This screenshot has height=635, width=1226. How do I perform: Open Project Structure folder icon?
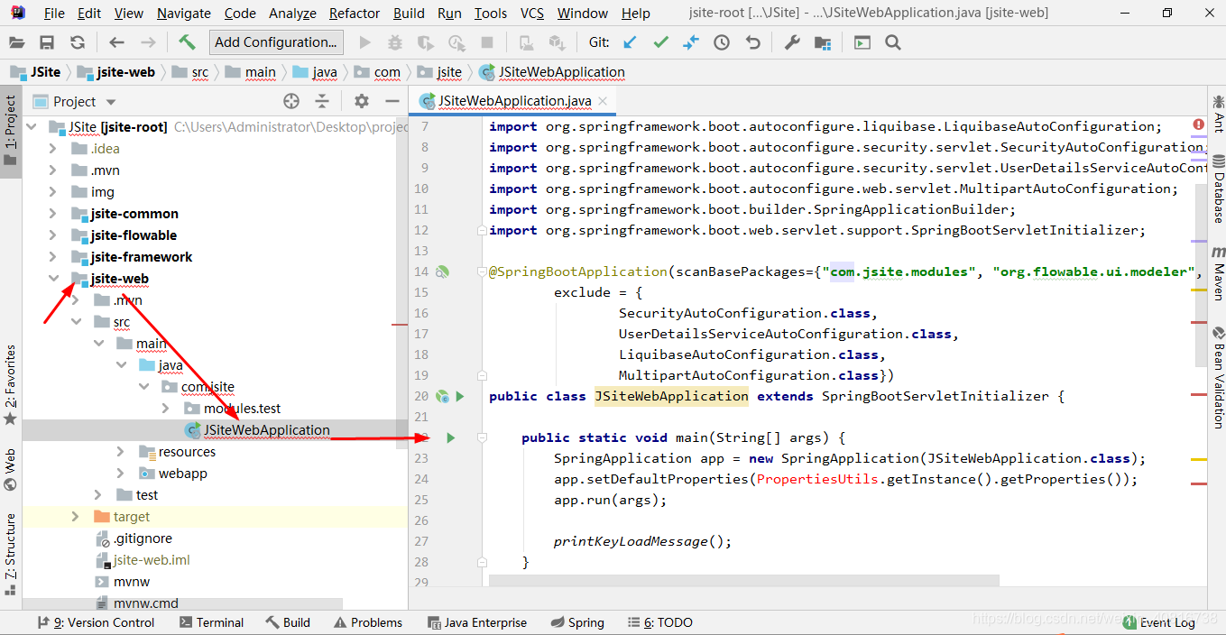[x=823, y=42]
